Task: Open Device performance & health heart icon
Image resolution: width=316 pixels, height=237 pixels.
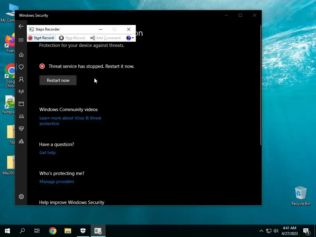Action: click(21, 129)
